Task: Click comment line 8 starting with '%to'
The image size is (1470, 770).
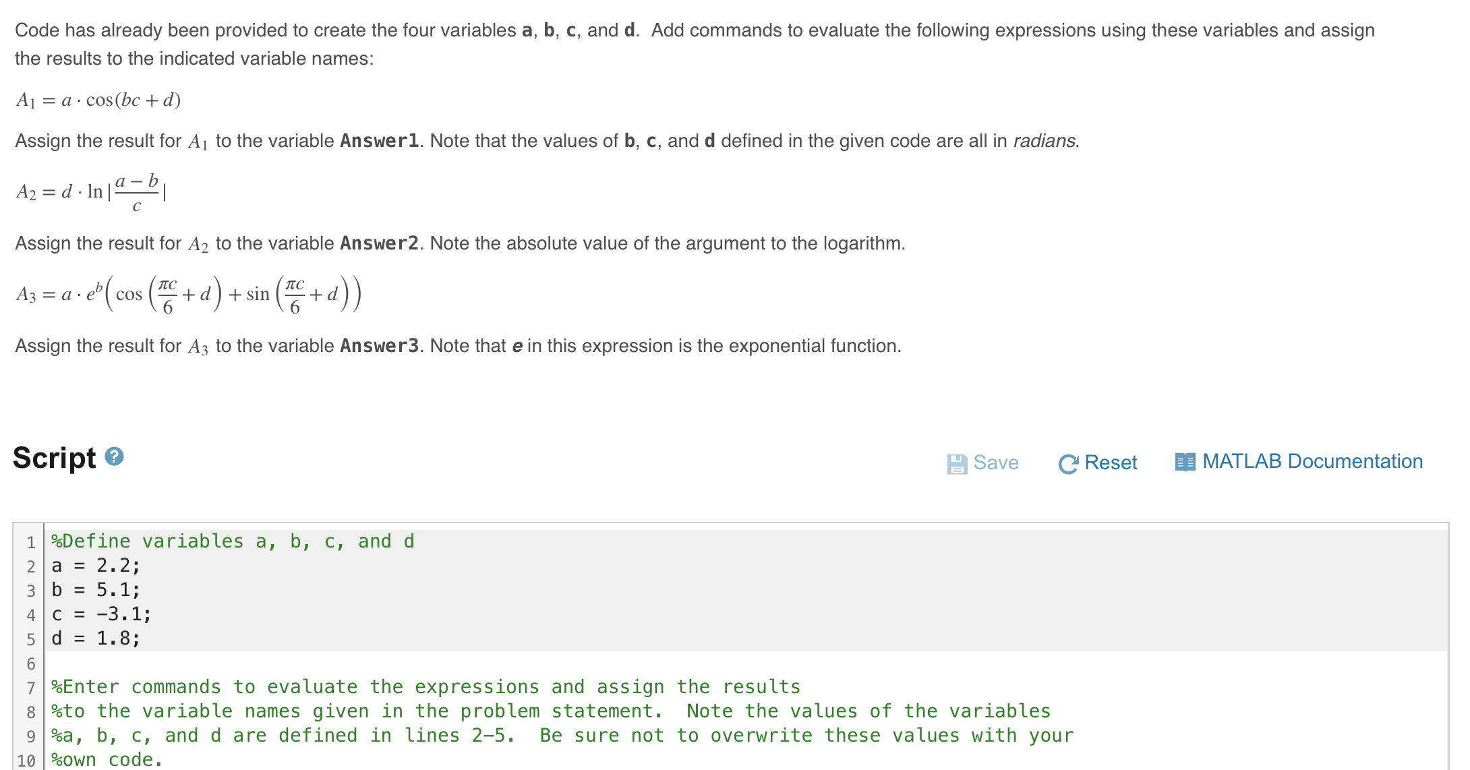Action: (x=550, y=711)
